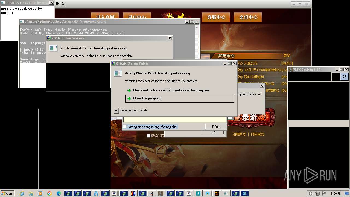The width and height of the screenshot is (350, 197).
Task: Open Windows Explorer folder from taskbar
Action: pos(31,193)
